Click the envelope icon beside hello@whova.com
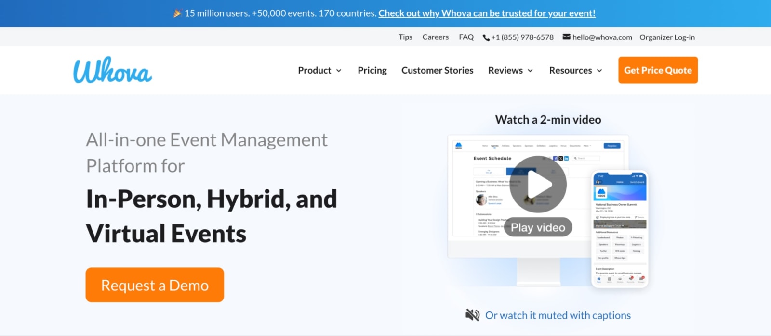The width and height of the screenshot is (771, 336). point(567,37)
